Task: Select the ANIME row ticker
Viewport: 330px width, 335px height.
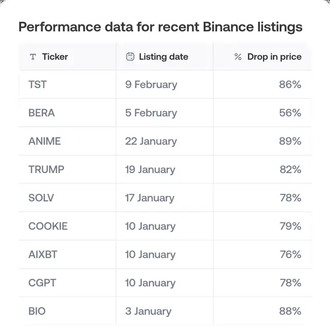Action: (x=44, y=141)
